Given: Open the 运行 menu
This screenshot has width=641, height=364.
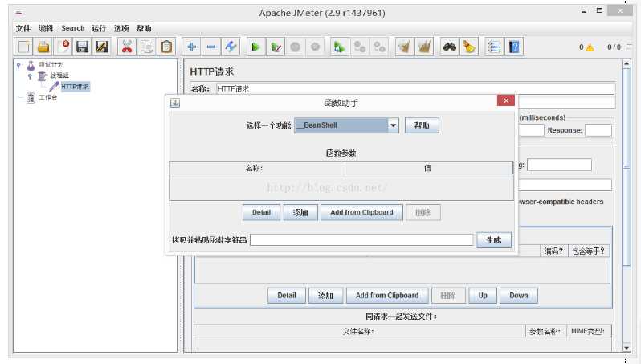Looking at the screenshot, I should tap(99, 28).
